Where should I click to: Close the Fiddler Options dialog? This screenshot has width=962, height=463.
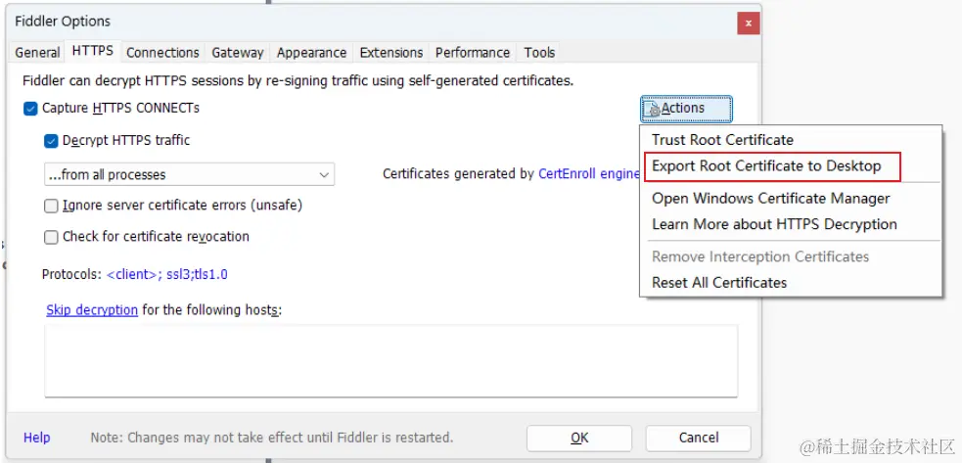pyautogui.click(x=749, y=23)
